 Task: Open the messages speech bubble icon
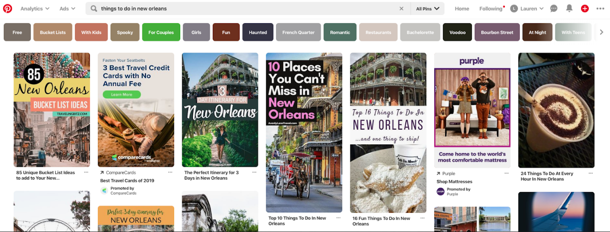point(554,8)
